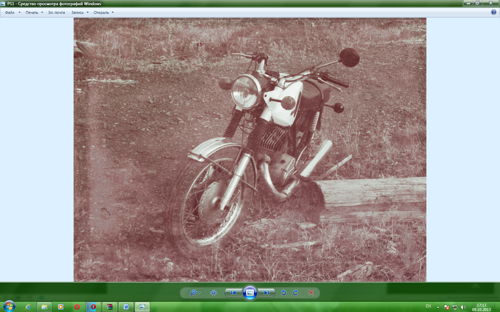
Task: Switch to the blue-highlighted Opera taskbar window
Action: [93, 307]
